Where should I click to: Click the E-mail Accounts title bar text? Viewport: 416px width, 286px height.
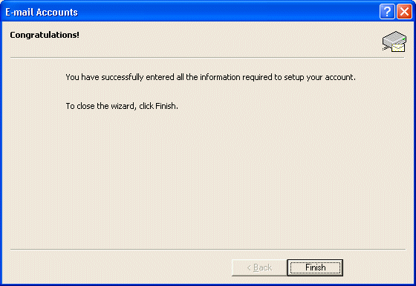tap(42, 12)
